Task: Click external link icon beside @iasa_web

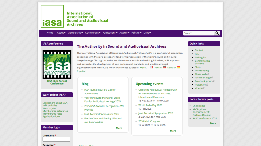Action: (208, 74)
